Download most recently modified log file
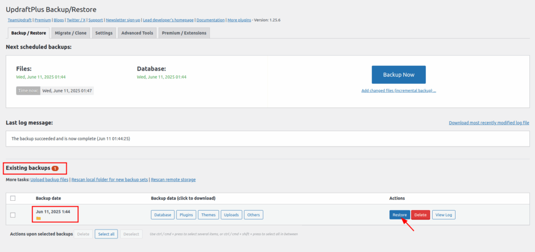Viewport: 535px width, 252px height. (489, 122)
